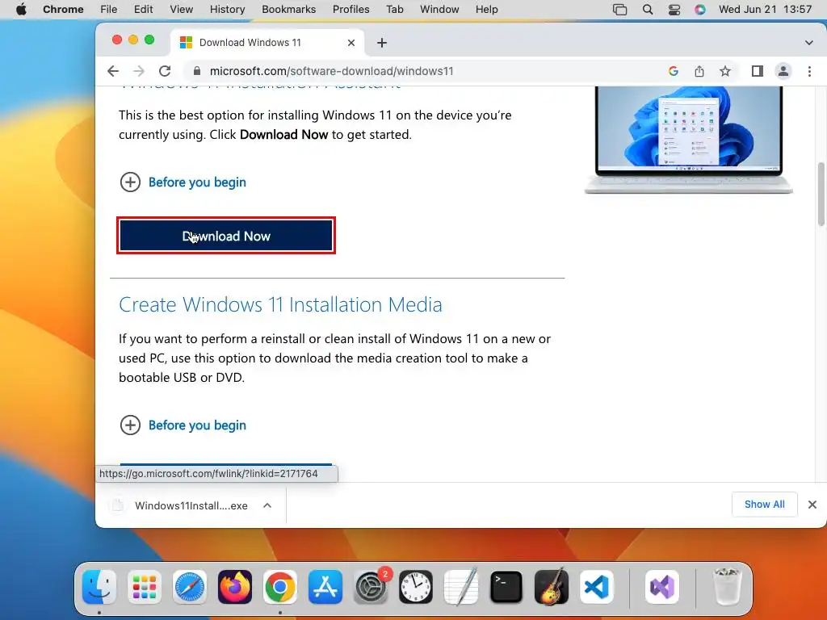Close the Download Windows 11 tab

tap(351, 43)
